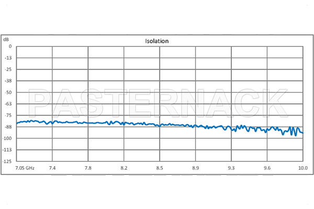Click the -125 y-axis label
Image resolution: width=314 pixels, height=209 pixels.
click(7, 161)
